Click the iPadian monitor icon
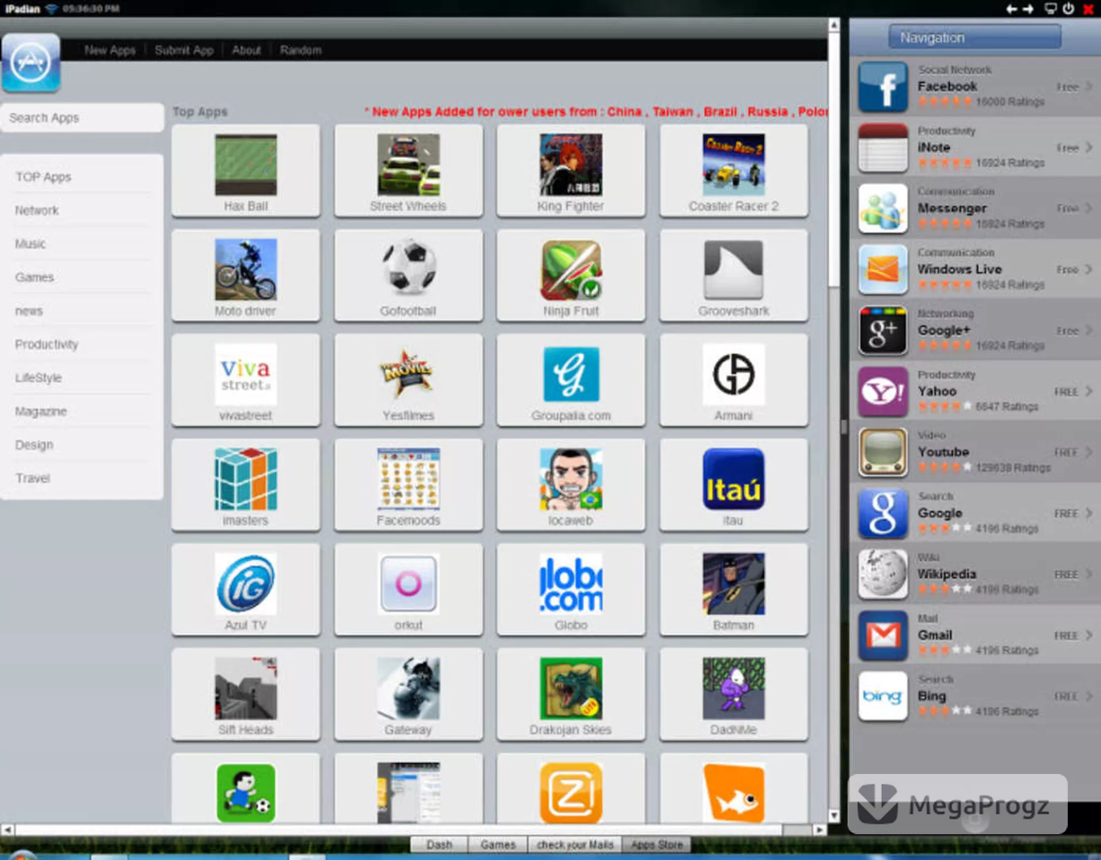 click(x=1051, y=9)
